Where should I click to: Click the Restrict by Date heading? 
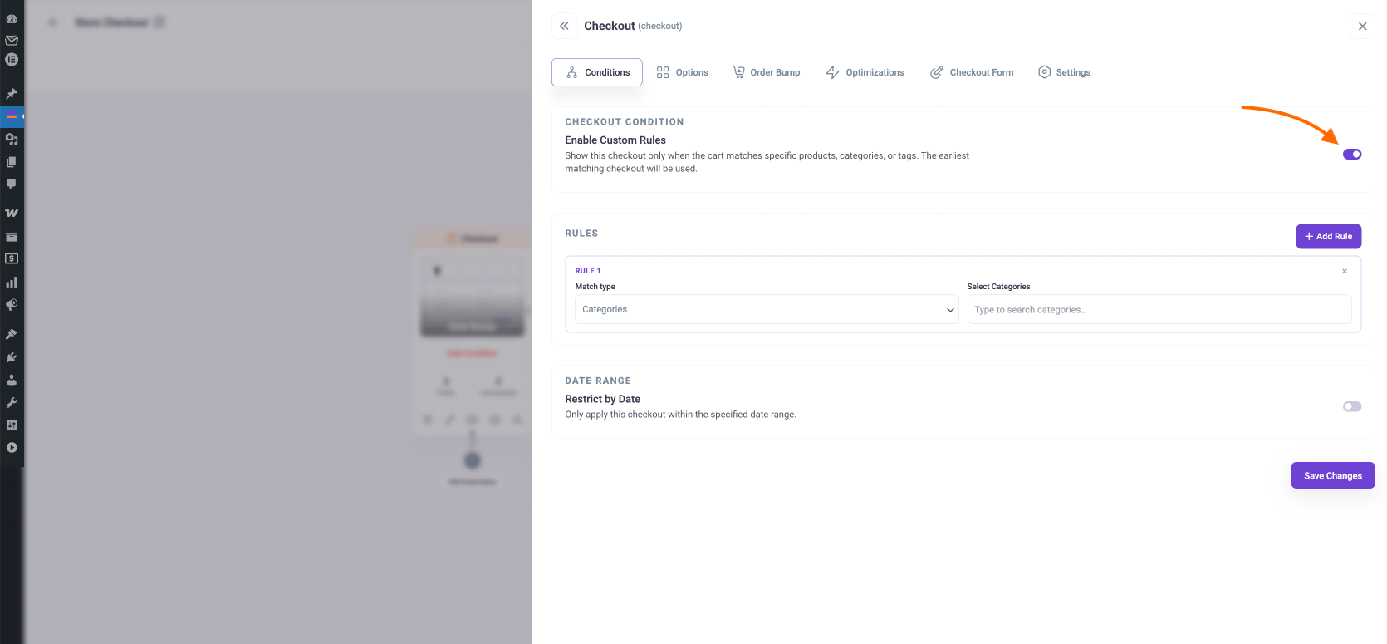(603, 399)
